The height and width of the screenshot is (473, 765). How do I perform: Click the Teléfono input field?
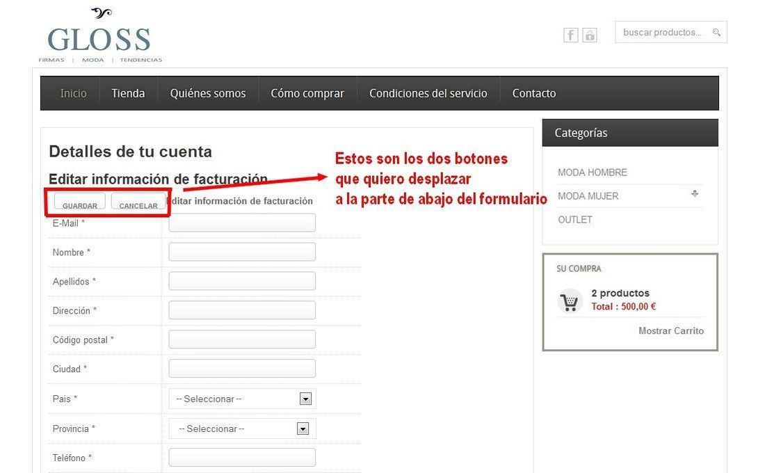pyautogui.click(x=242, y=458)
